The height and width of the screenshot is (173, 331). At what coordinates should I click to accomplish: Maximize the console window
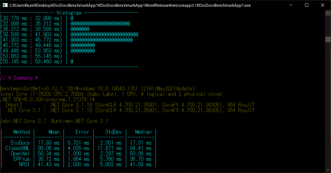point(306,5)
